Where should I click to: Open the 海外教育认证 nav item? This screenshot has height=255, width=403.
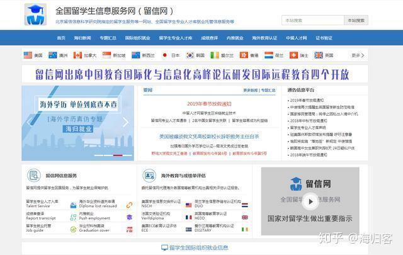click(x=264, y=38)
